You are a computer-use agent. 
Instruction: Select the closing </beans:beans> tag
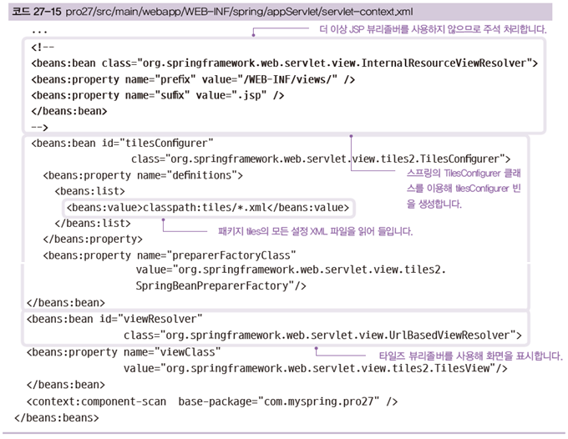pyautogui.click(x=57, y=417)
